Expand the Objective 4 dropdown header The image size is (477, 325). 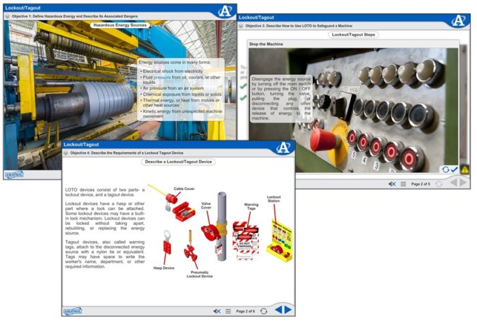[x=66, y=153]
